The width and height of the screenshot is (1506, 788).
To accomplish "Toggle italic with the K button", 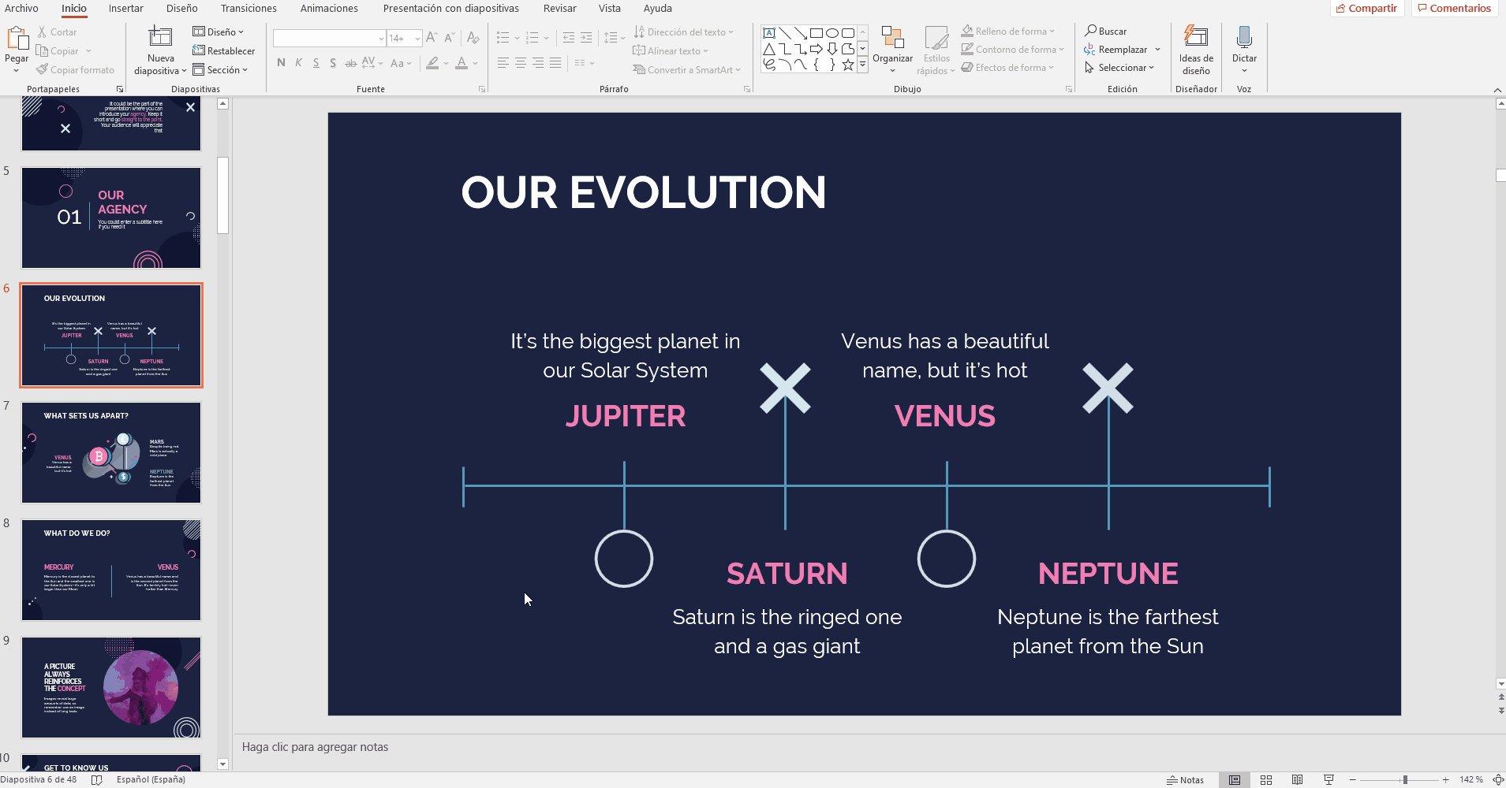I will pyautogui.click(x=299, y=63).
